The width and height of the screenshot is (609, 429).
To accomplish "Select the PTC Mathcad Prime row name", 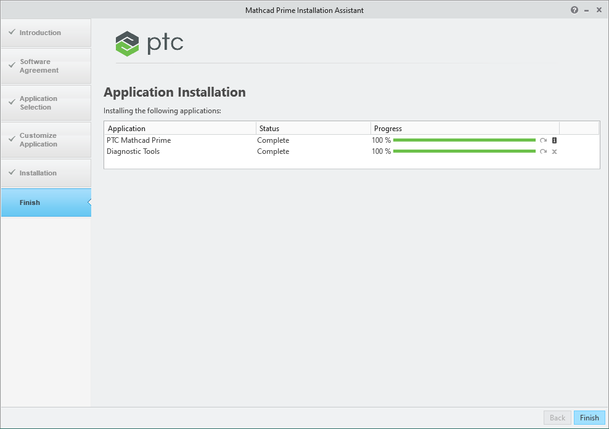I will pyautogui.click(x=139, y=140).
